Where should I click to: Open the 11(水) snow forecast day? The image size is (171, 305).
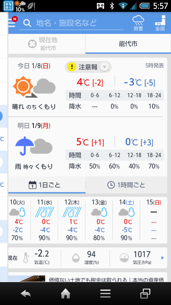pos(44,220)
